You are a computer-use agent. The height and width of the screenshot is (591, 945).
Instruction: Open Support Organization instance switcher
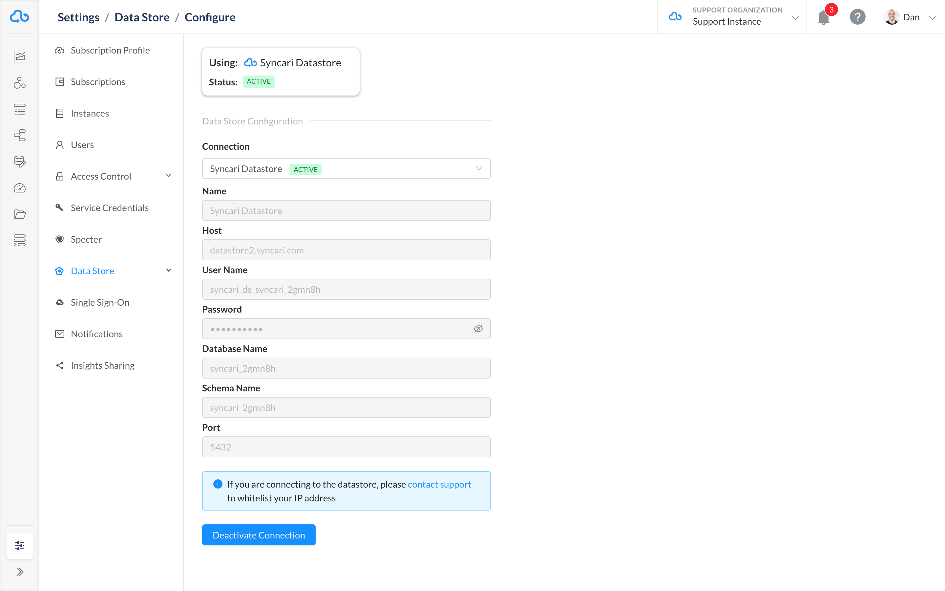[x=731, y=17]
